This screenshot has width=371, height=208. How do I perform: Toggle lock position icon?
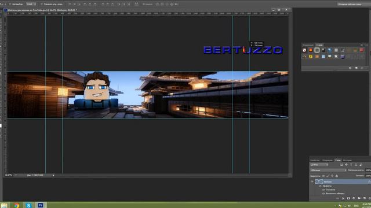pyautogui.click(x=332, y=176)
